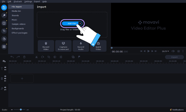The height and width of the screenshot is (112, 186).
Task: Open the 16:9 aspect ratio dropdown
Action: (165, 51)
